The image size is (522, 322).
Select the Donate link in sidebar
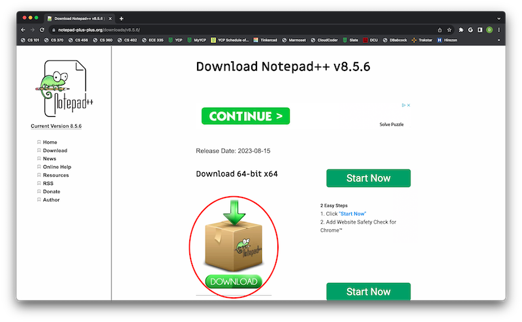tap(52, 192)
